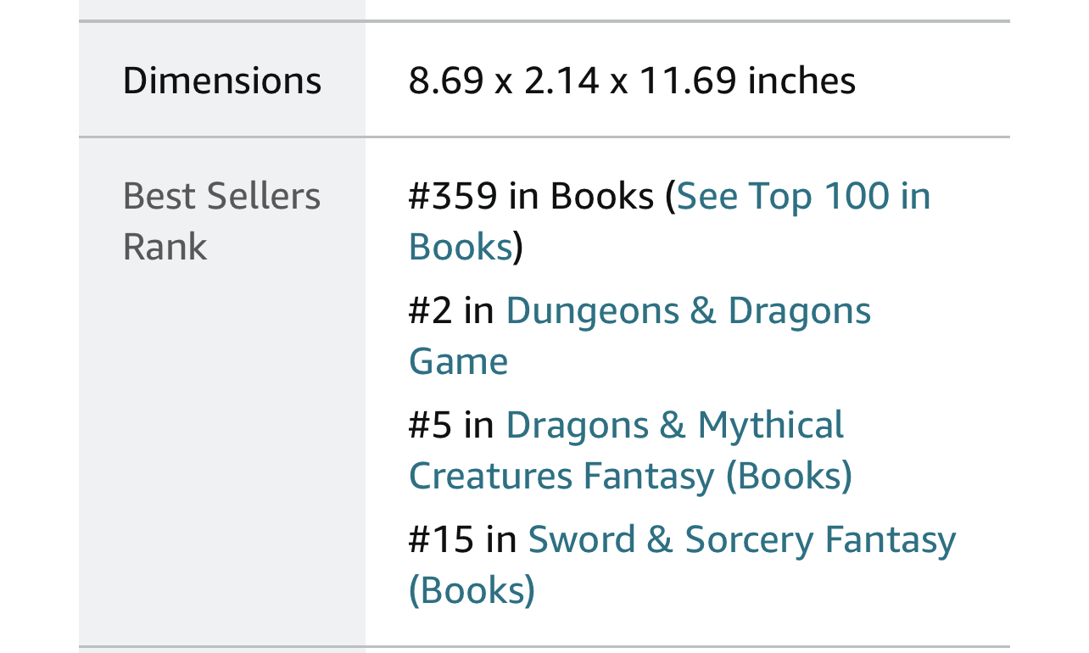Click the #15 in rank text
The width and height of the screenshot is (1089, 653).
pos(462,539)
